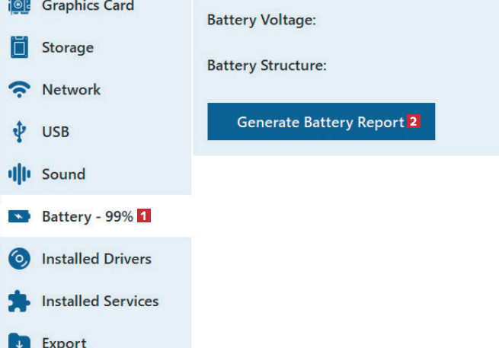Click the Export folder icon
Screen dimensions: 499x348
(19, 341)
